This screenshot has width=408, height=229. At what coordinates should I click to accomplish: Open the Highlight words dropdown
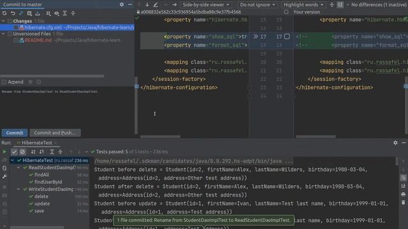303,4
